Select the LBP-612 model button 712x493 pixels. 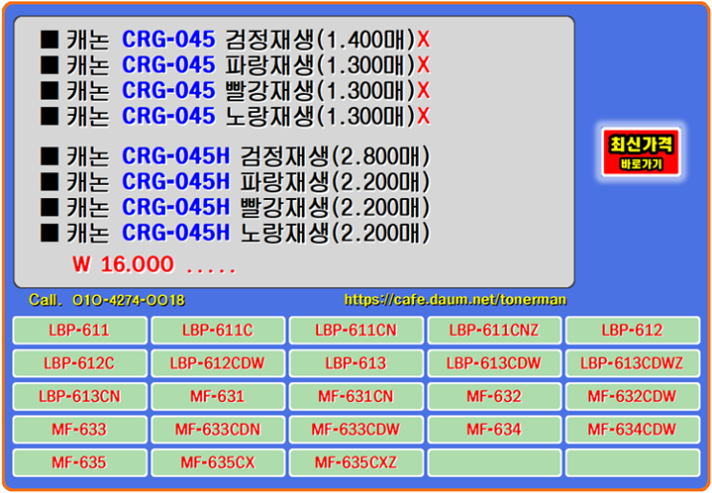632,330
